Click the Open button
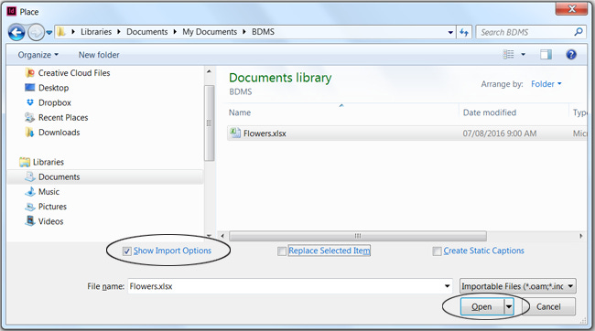The width and height of the screenshot is (595, 331). pos(481,306)
